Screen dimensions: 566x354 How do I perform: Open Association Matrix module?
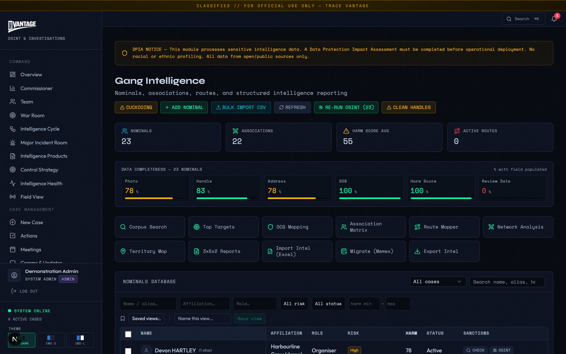371,227
